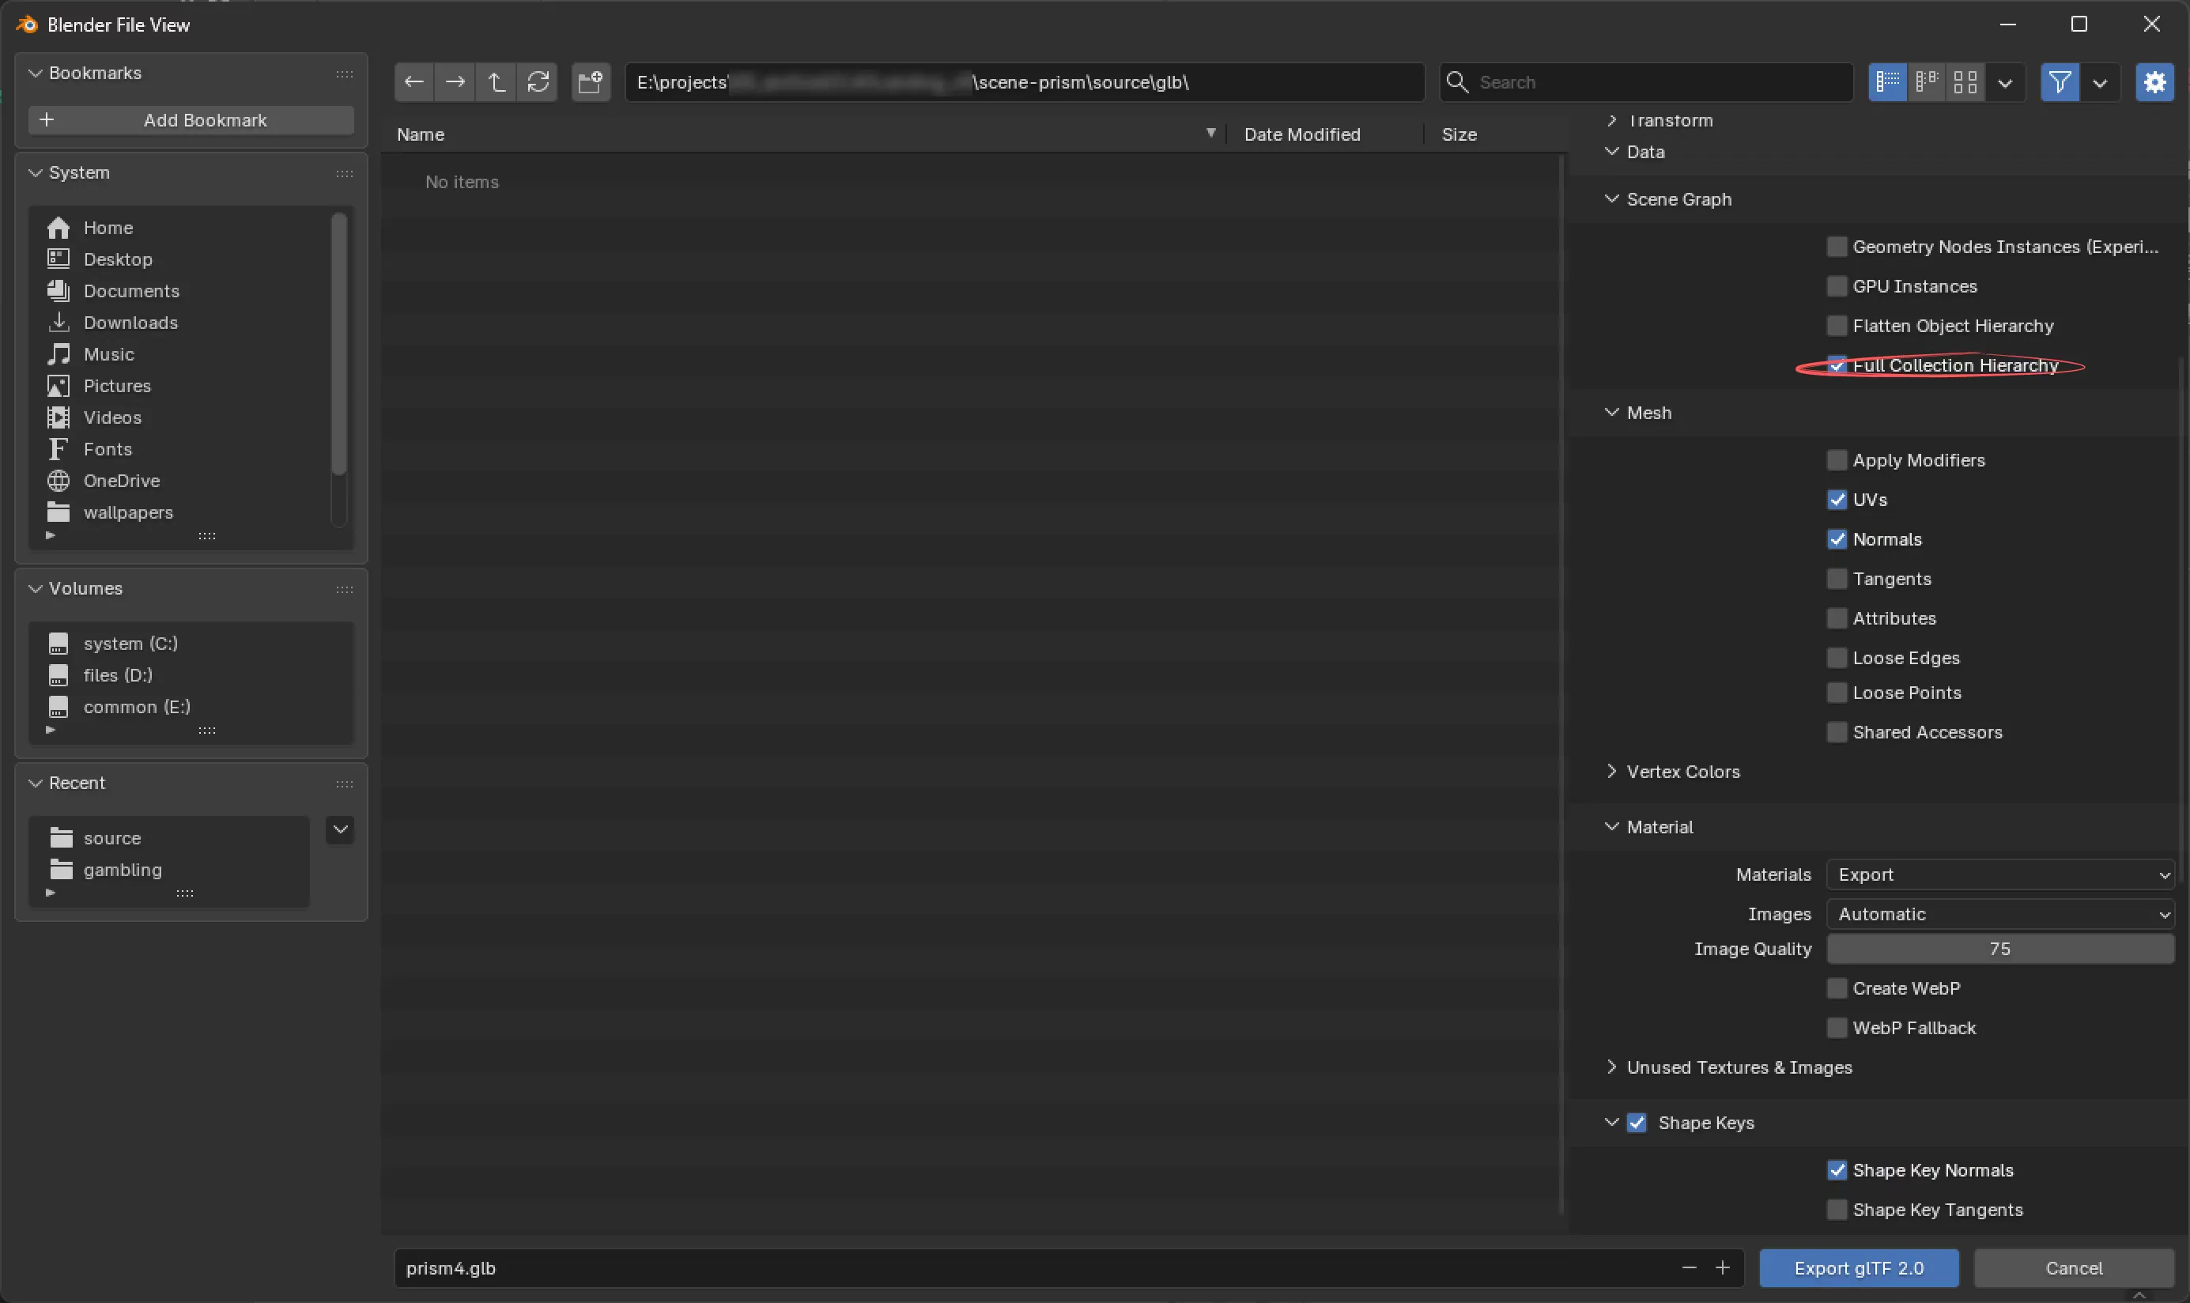The image size is (2190, 1303).
Task: Click Export glTF 2.0 button
Action: [x=1859, y=1268]
